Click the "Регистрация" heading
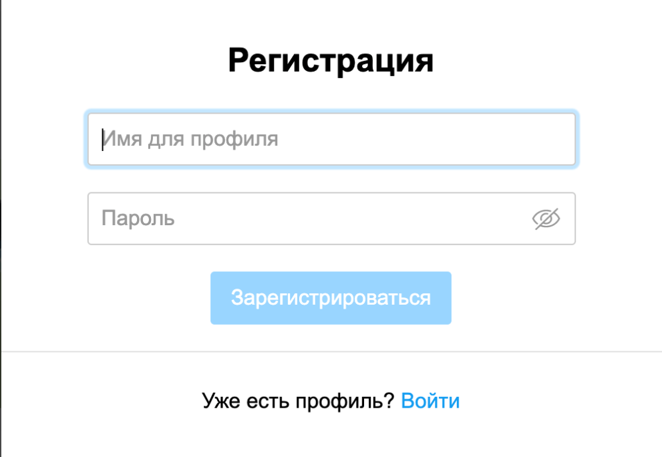This screenshot has height=457, width=662. coord(331,61)
